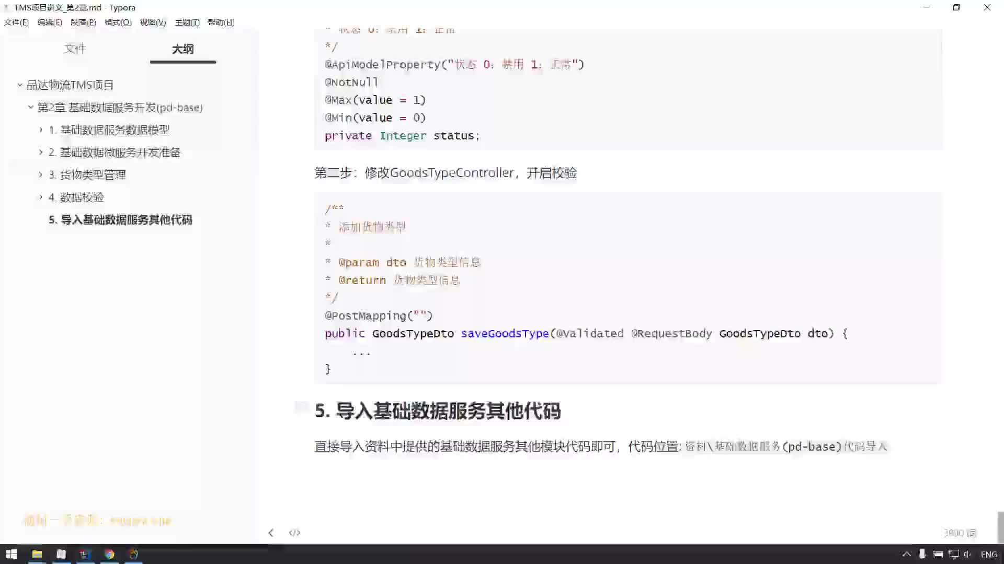Open File Explorer from the taskbar

click(x=37, y=554)
